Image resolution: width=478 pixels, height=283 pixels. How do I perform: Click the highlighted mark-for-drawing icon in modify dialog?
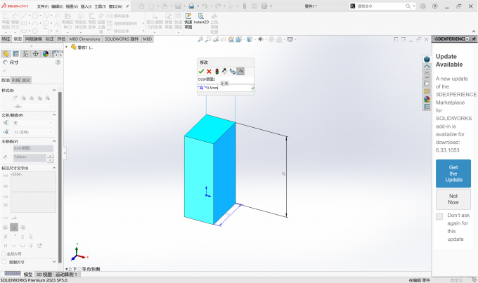[x=240, y=72]
